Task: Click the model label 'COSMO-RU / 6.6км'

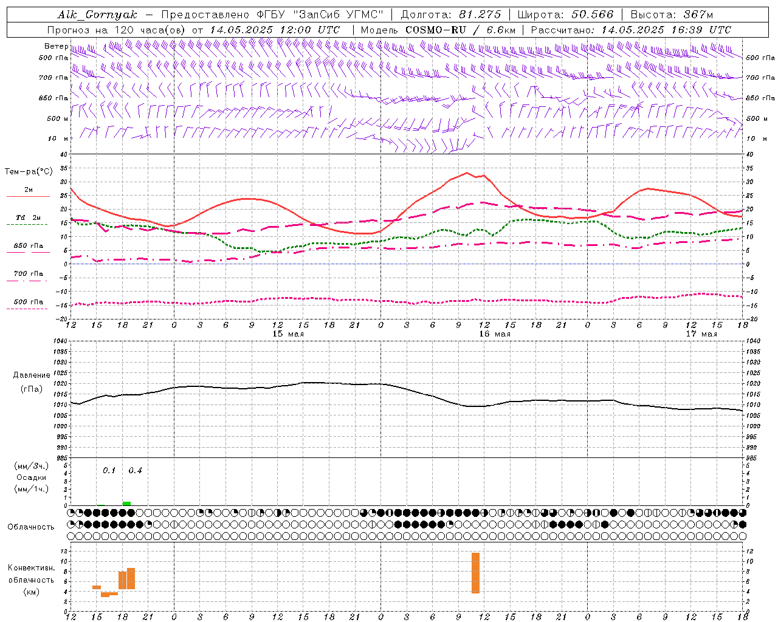Action: [x=461, y=30]
